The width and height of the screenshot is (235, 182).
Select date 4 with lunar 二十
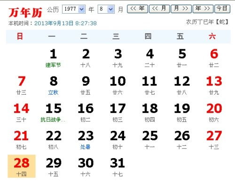(150, 58)
